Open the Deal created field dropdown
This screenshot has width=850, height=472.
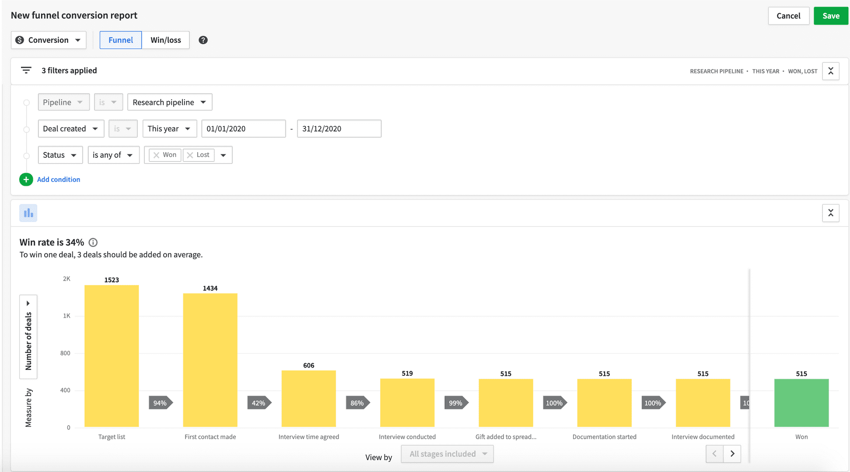click(x=71, y=129)
